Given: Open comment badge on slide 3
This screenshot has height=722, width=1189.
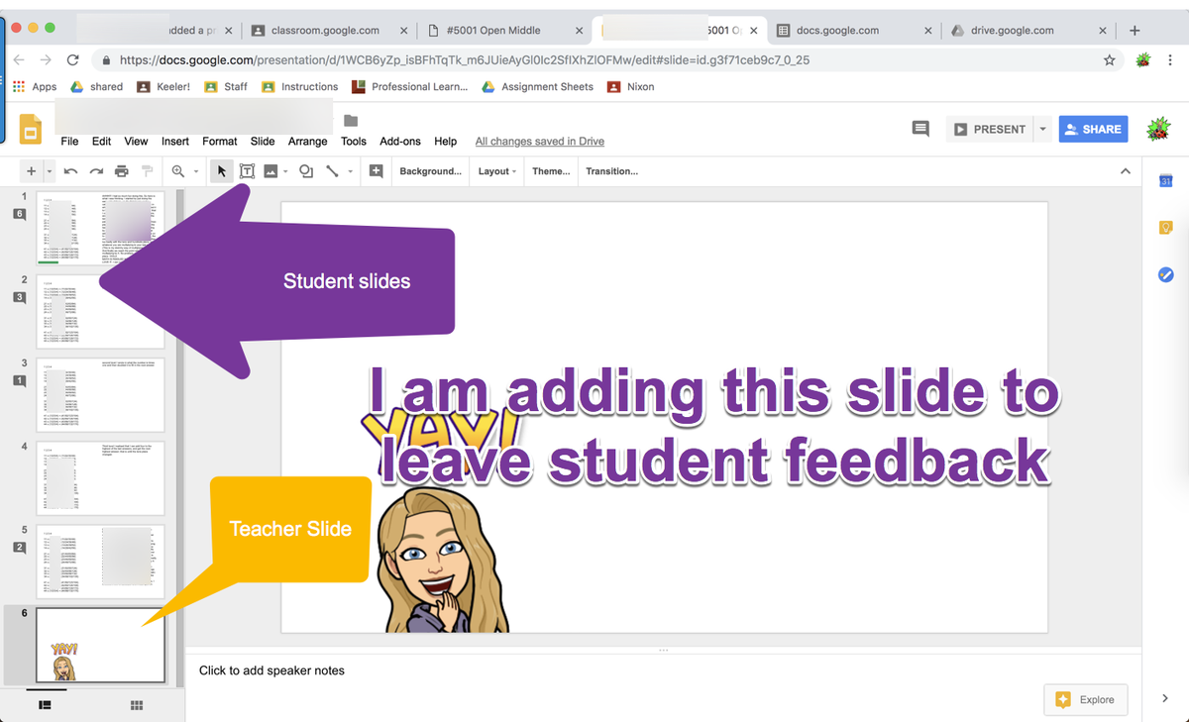Looking at the screenshot, I should tap(19, 380).
